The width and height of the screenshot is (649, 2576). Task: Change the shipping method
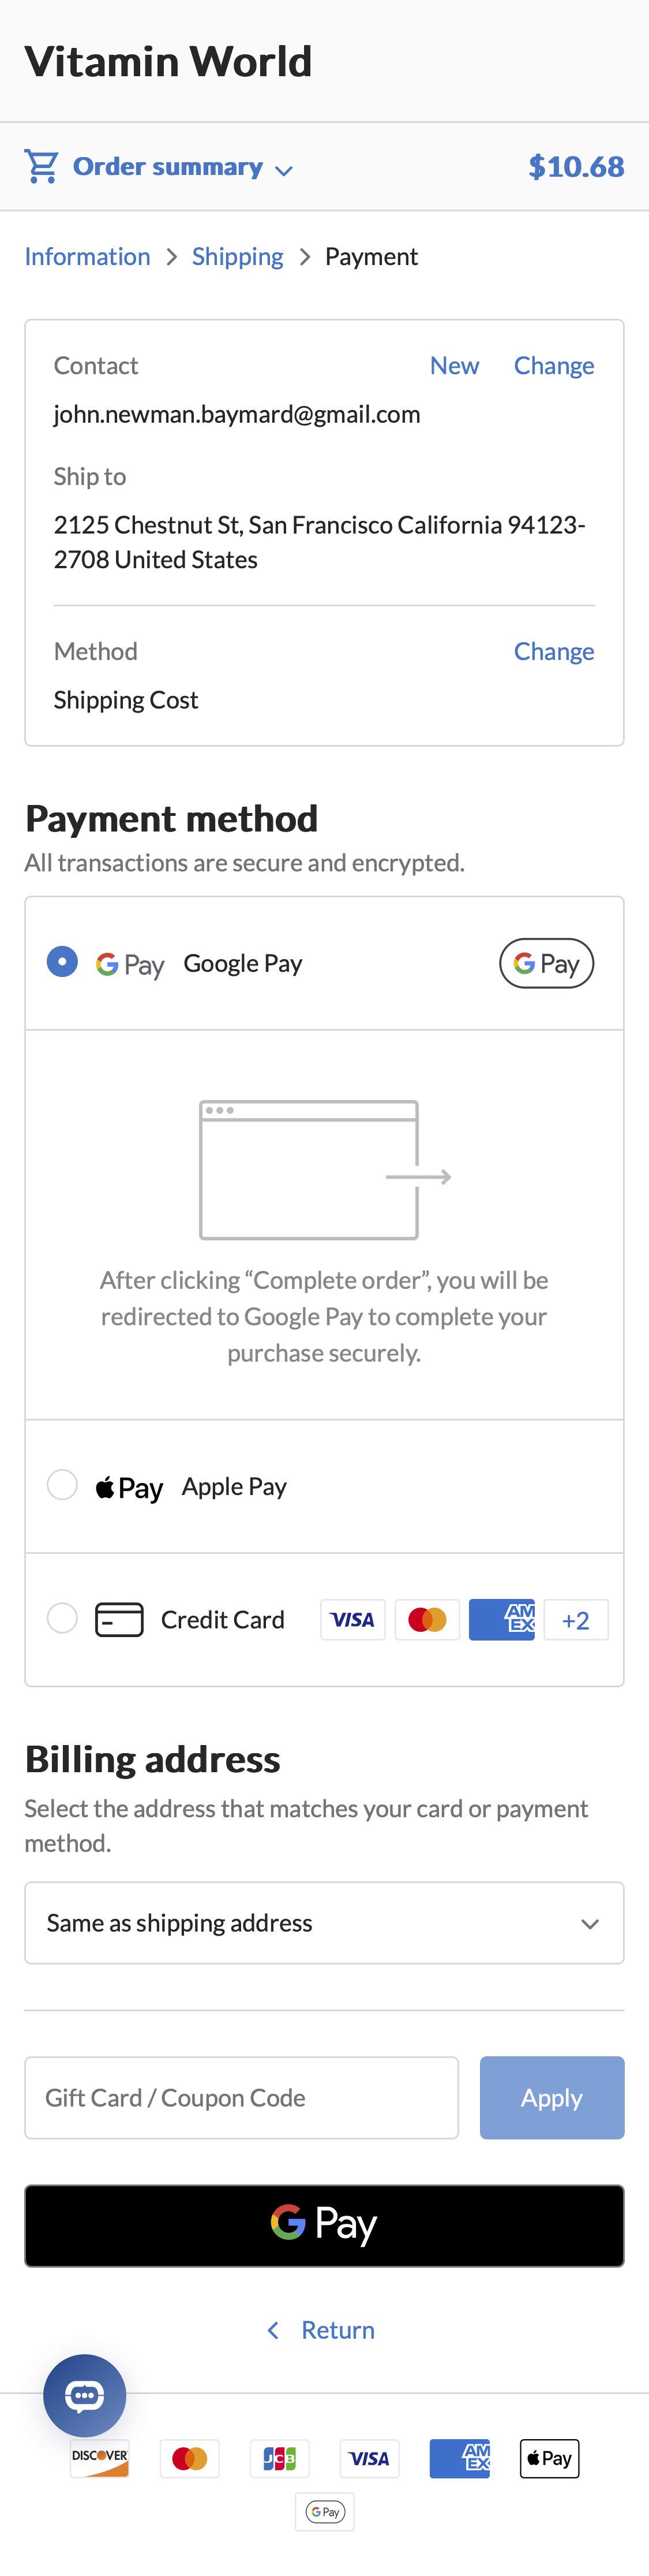click(554, 651)
